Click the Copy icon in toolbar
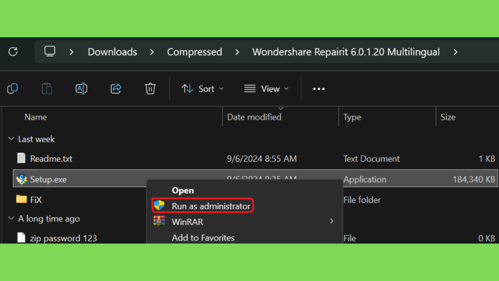The image size is (499, 281). tap(12, 89)
